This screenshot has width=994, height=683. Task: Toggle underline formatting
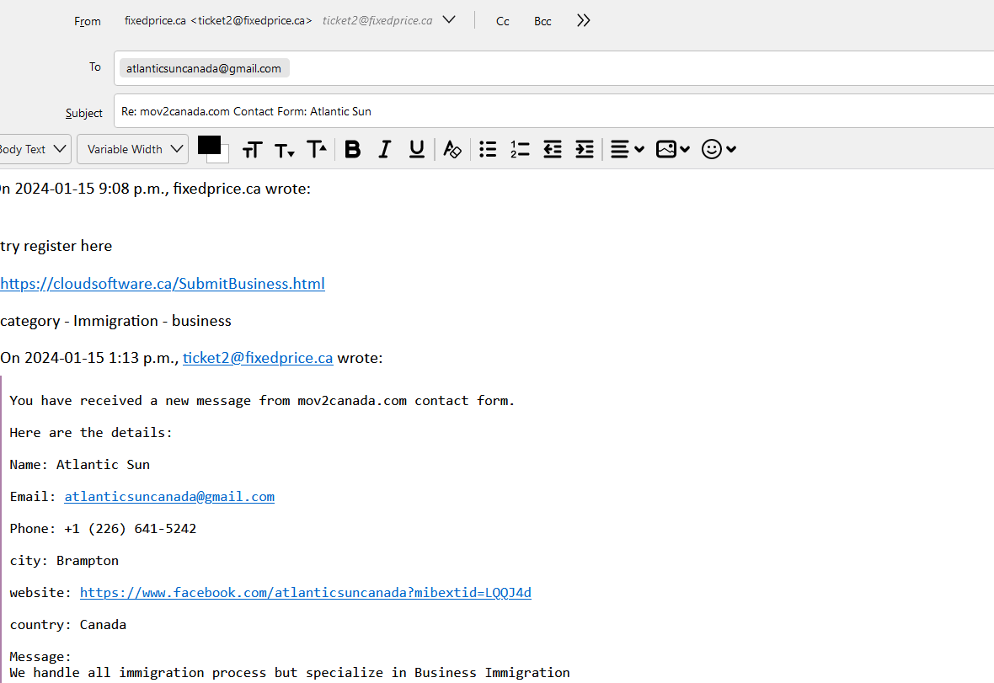416,149
